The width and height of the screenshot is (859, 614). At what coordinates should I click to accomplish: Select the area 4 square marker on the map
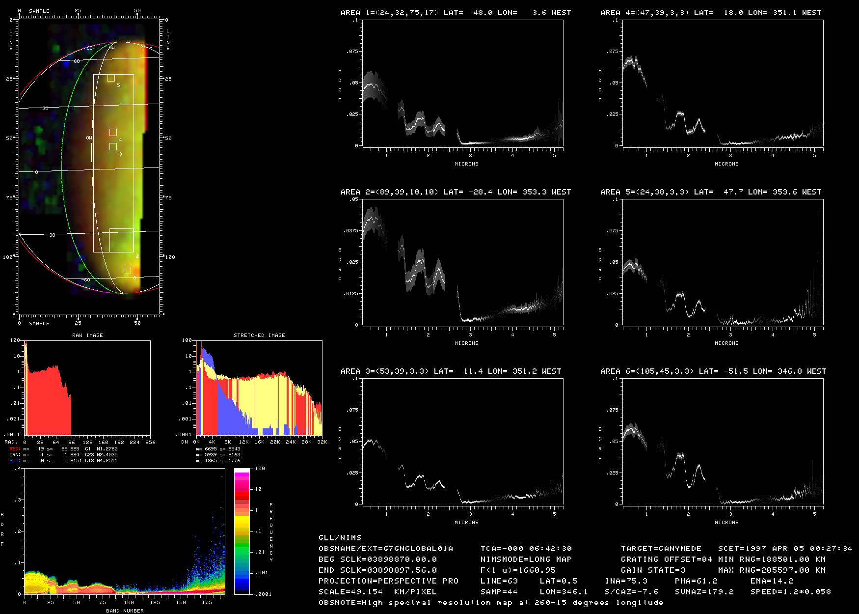coord(113,132)
